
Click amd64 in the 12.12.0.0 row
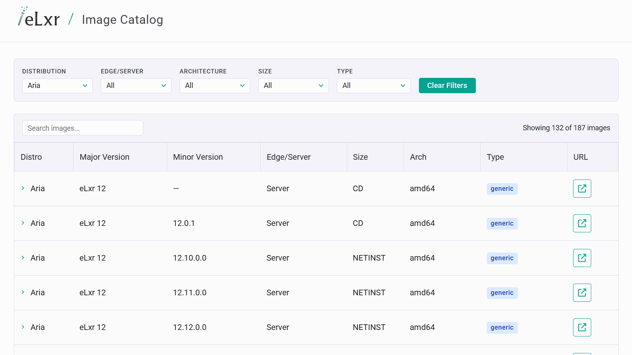pyautogui.click(x=422, y=327)
